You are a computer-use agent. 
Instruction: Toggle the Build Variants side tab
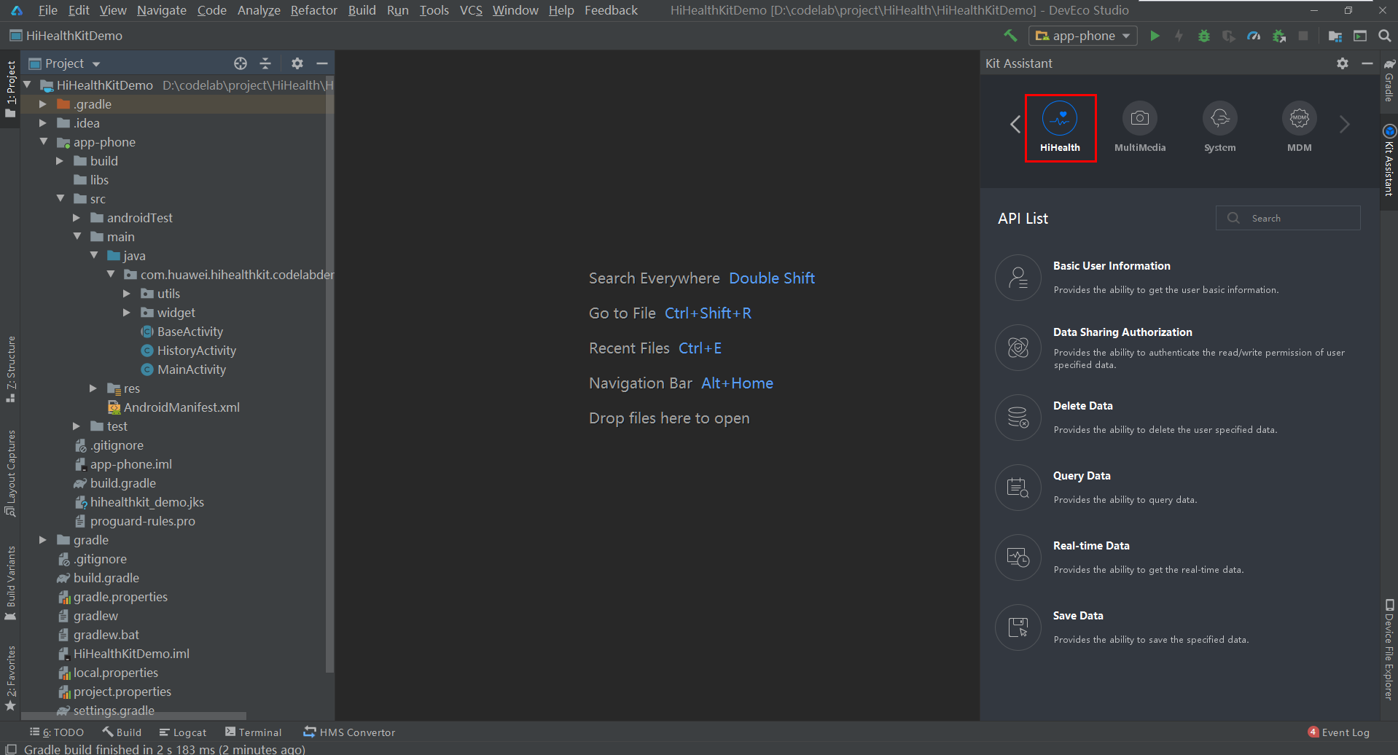click(x=10, y=582)
